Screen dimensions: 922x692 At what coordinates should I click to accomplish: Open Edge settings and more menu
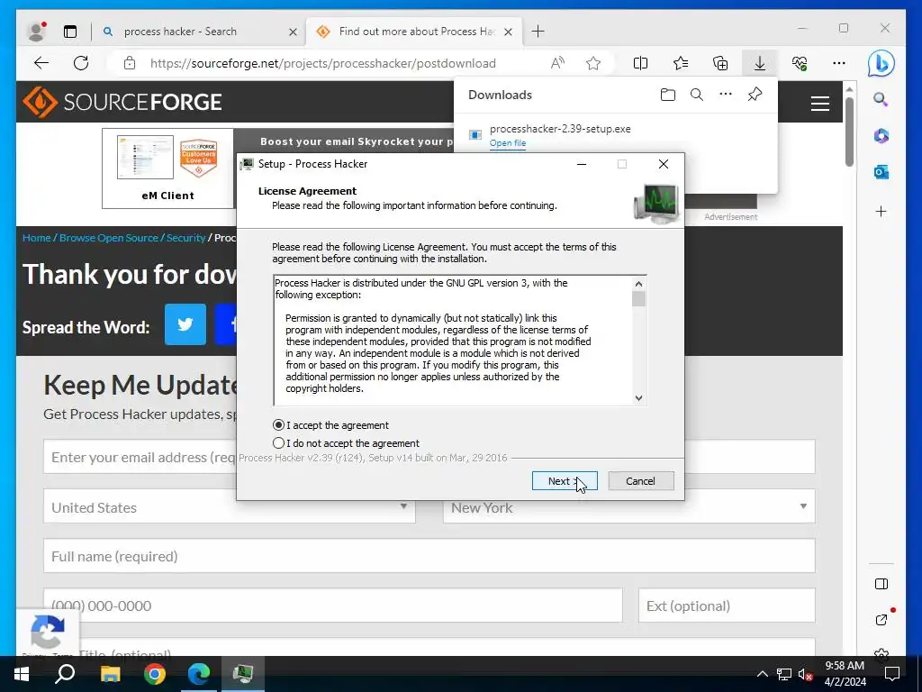click(839, 63)
